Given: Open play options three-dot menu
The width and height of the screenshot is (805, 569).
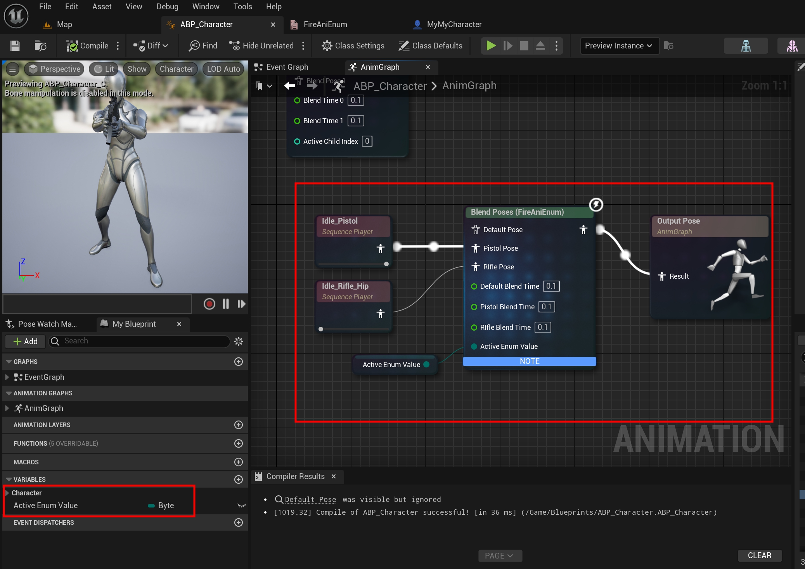Looking at the screenshot, I should pos(557,46).
